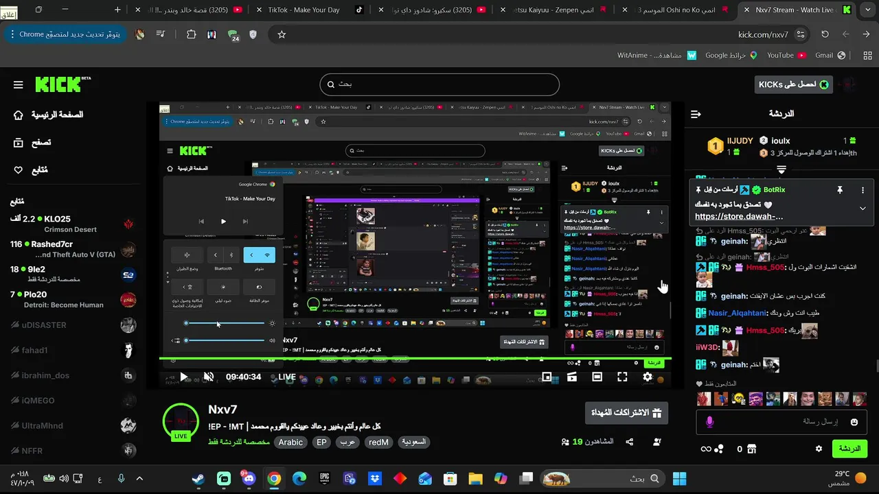Open Chrome extensions puzzle icon
The height and width of the screenshot is (494, 879).
click(x=191, y=34)
